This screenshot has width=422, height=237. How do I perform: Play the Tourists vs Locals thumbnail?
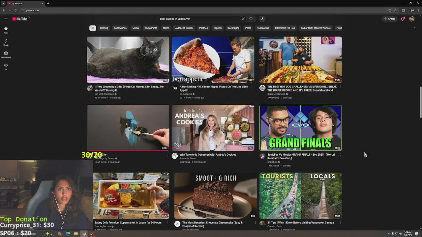coord(301,196)
